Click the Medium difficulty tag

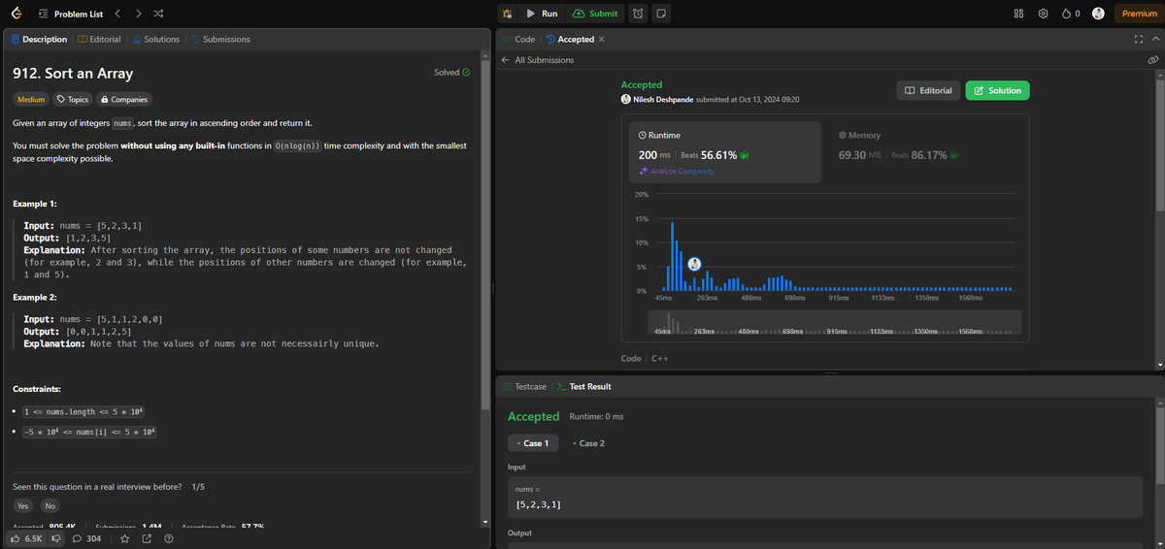click(x=31, y=99)
